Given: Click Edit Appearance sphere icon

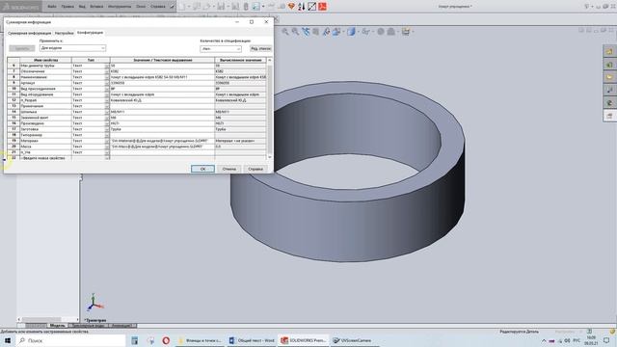Looking at the screenshot, I should click(381, 32).
